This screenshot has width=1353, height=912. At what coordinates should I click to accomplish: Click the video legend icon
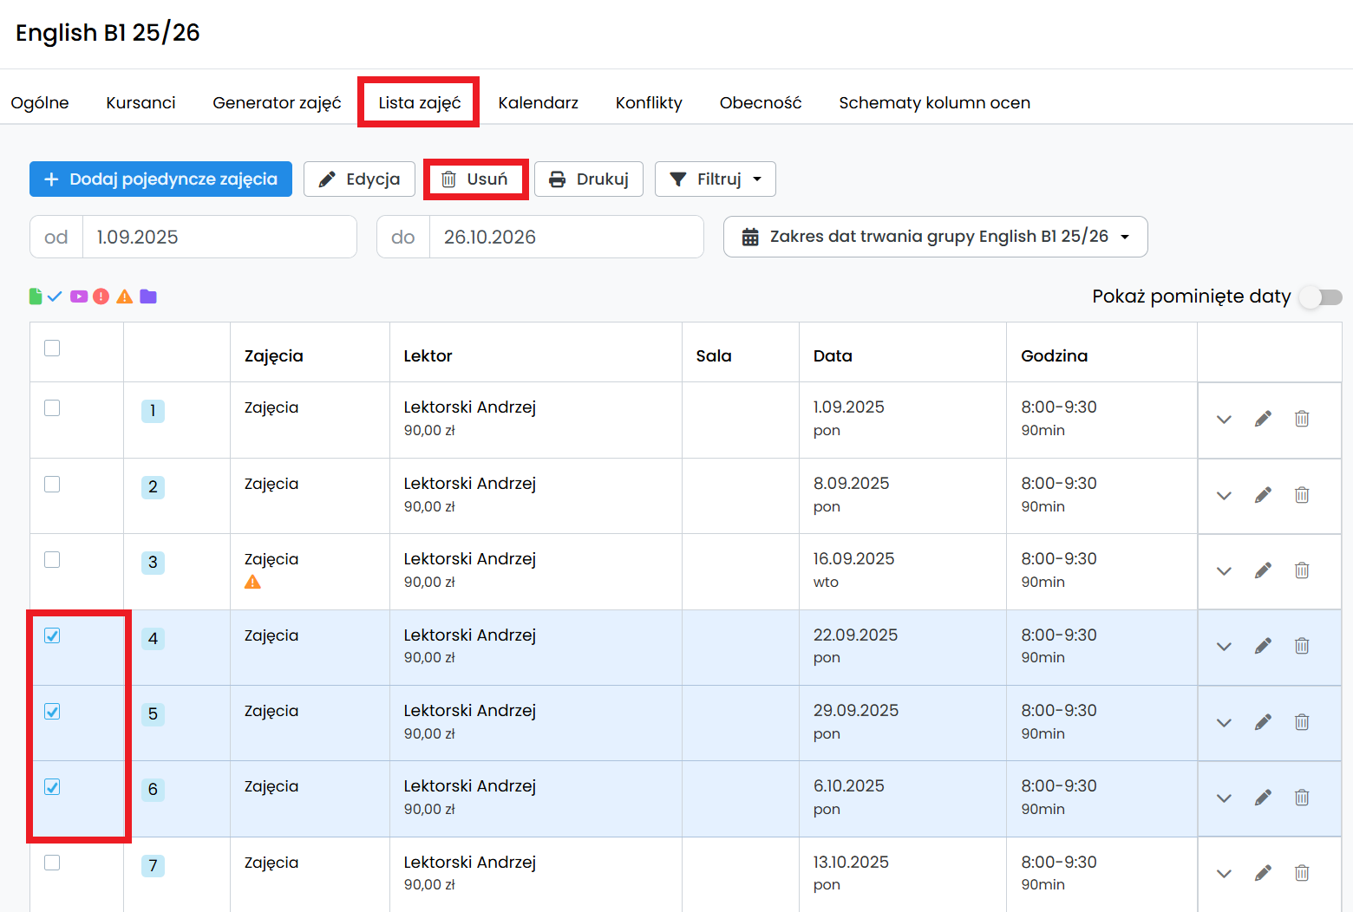[x=79, y=296]
